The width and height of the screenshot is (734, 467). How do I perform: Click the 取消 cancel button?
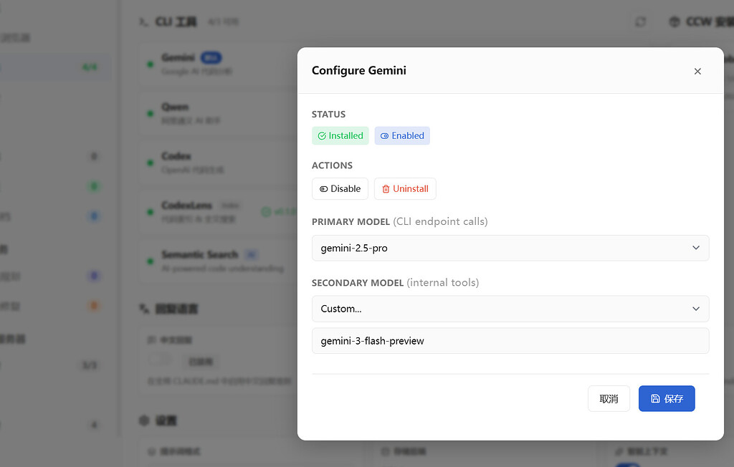coord(609,399)
